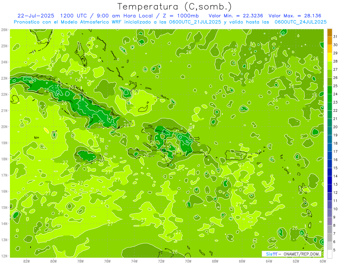
Task: Click the legend value 29 on the color bar
Action: tap(336, 53)
